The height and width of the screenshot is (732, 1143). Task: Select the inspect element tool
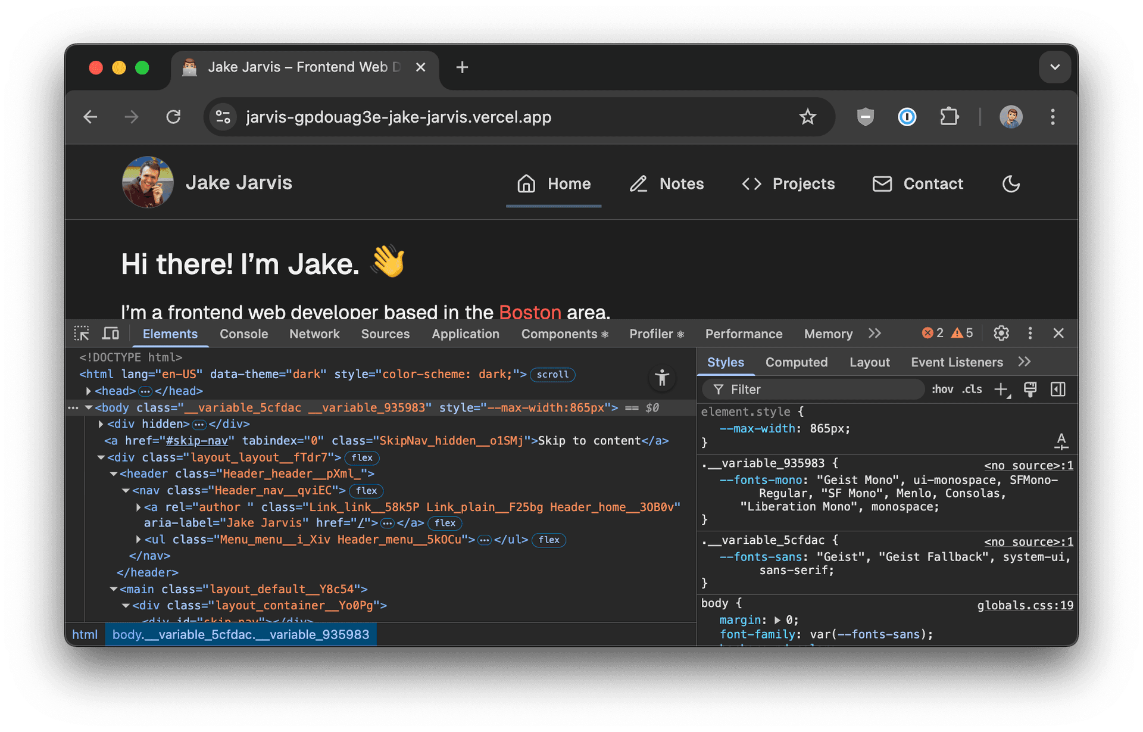[82, 333]
